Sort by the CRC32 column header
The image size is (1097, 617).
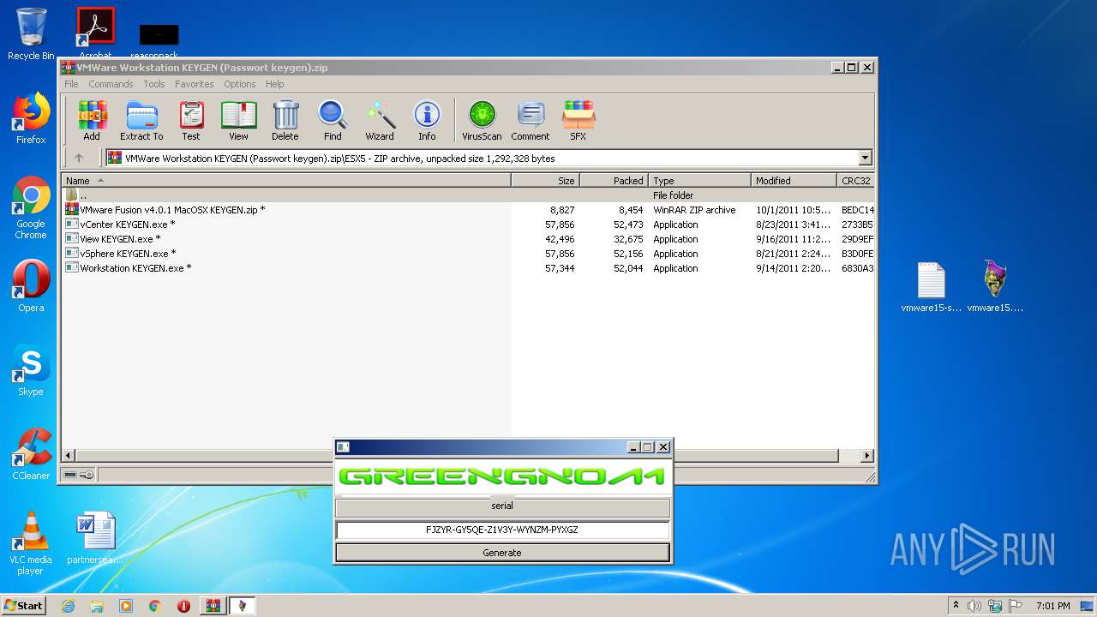point(856,181)
